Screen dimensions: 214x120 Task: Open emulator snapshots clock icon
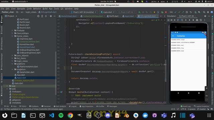click(x=201, y=20)
